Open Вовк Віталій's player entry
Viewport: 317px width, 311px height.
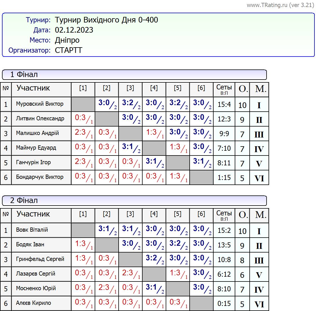click(x=32, y=230)
